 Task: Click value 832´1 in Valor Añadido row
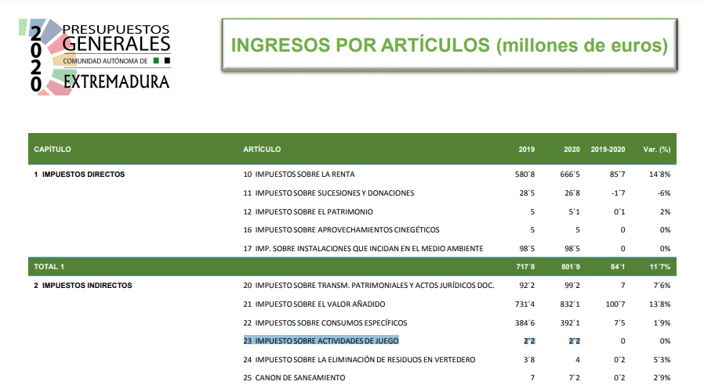tap(570, 304)
